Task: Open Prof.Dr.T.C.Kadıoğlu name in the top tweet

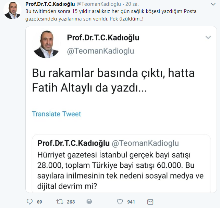Action: pyautogui.click(x=50, y=4)
